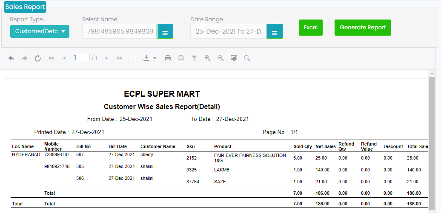The height and width of the screenshot is (213, 441).
Task: Click the back arrow in report toolbar
Action: pyautogui.click(x=11, y=58)
